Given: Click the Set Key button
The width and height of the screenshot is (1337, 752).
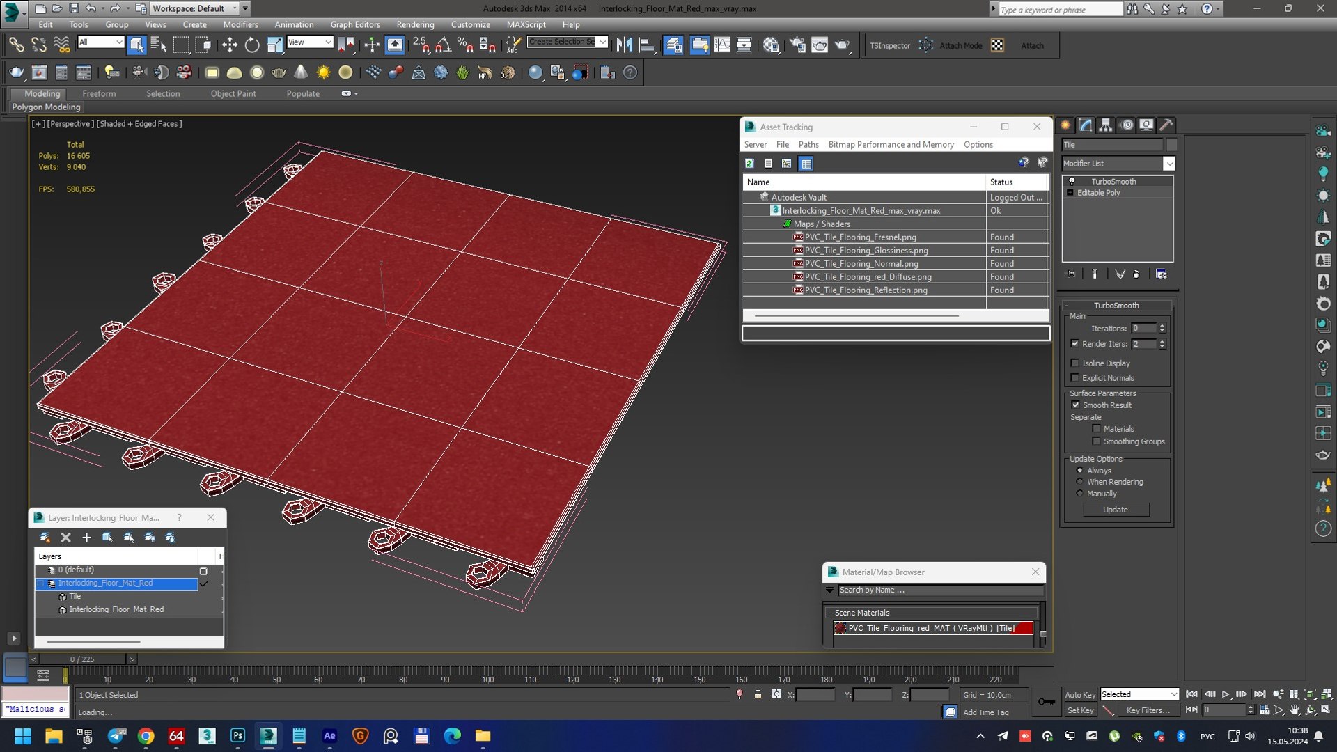Looking at the screenshot, I should click(1080, 710).
